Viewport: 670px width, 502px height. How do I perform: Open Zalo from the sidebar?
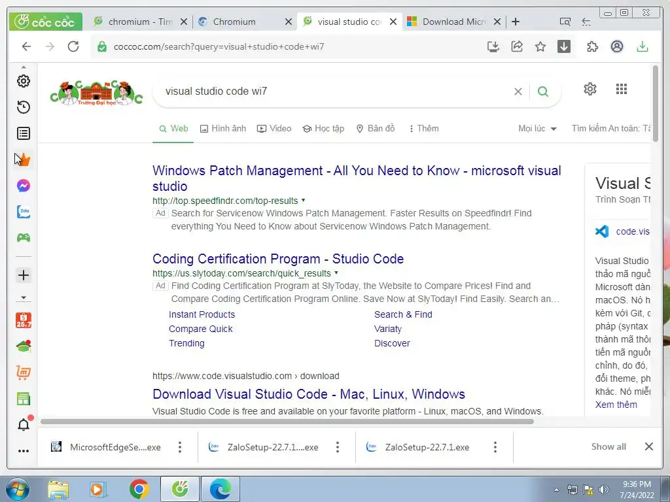pyautogui.click(x=24, y=212)
